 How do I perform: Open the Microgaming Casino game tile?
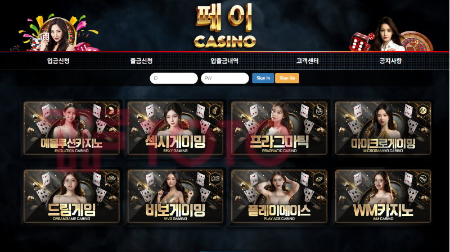383,129
